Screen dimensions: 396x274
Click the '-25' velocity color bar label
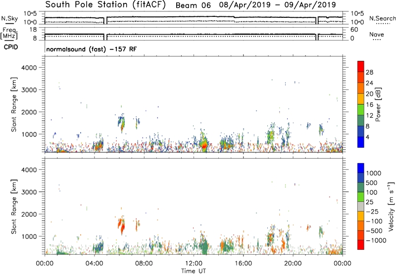[x=372, y=211]
